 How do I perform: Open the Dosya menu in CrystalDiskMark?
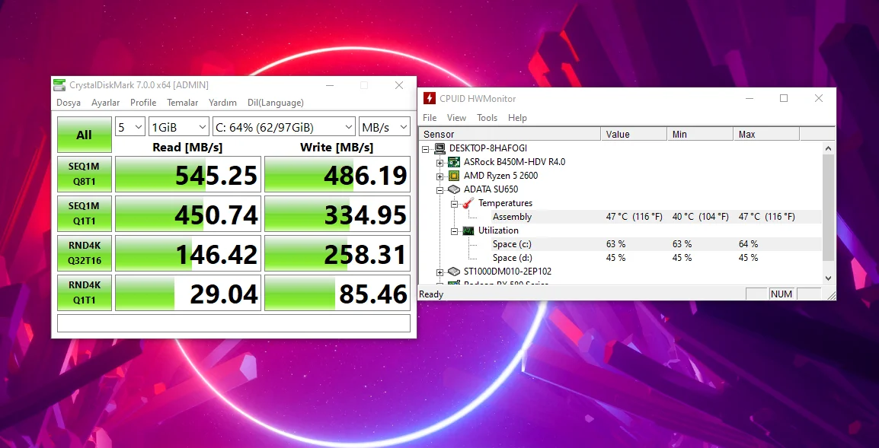(69, 103)
